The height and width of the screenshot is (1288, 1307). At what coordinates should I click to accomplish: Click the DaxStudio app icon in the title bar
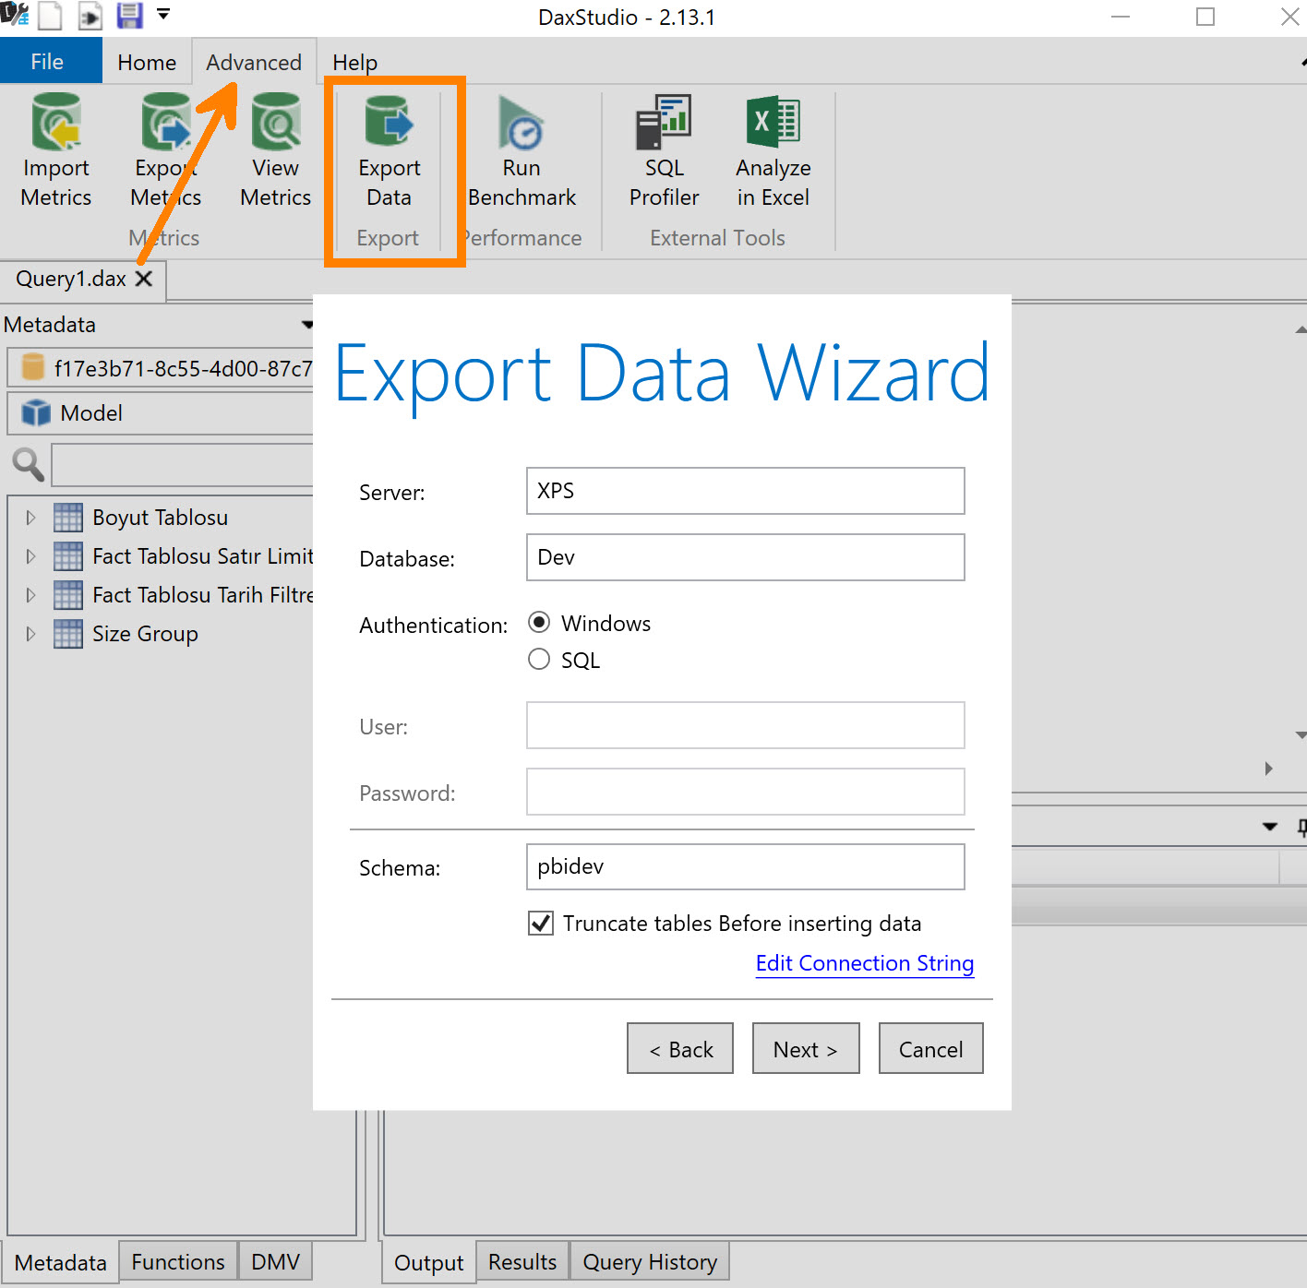pos(15,14)
